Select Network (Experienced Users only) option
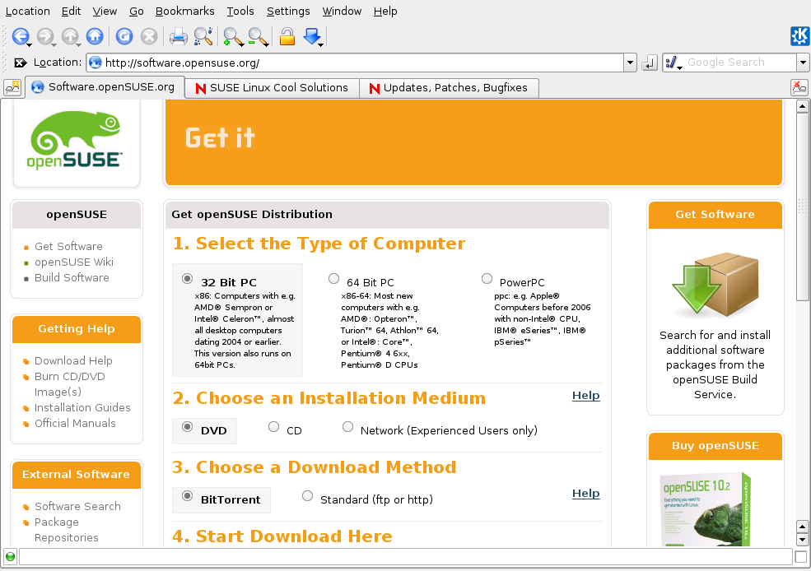The height and width of the screenshot is (571, 811). pos(347,427)
